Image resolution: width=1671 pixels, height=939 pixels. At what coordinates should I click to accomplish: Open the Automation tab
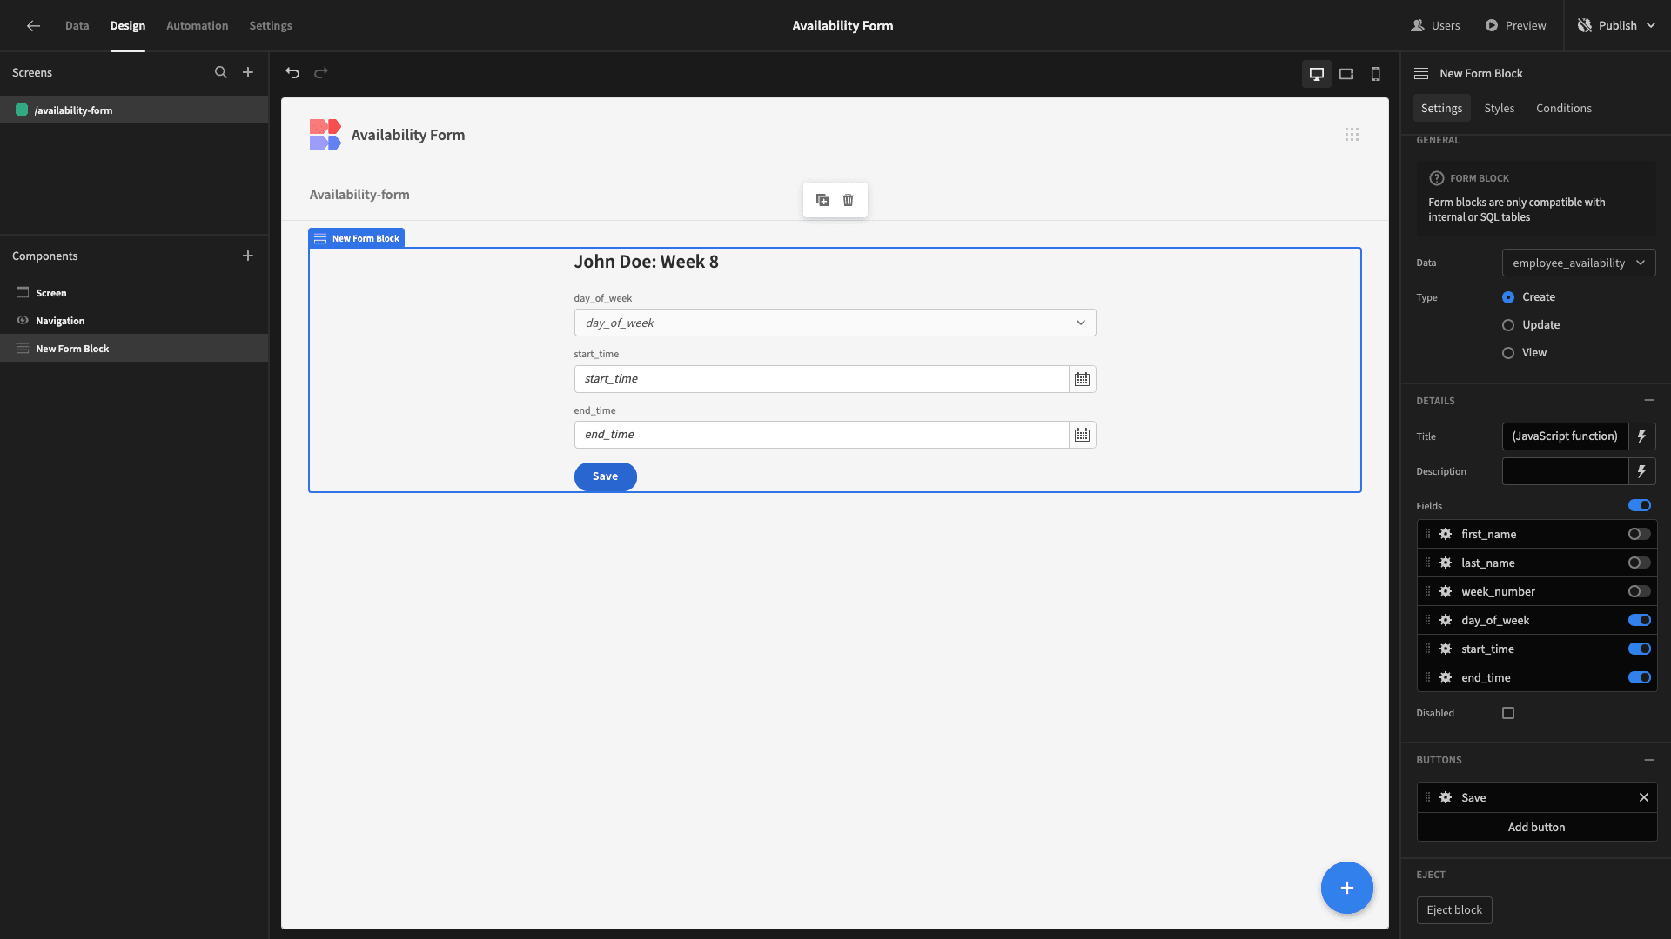pos(197,26)
